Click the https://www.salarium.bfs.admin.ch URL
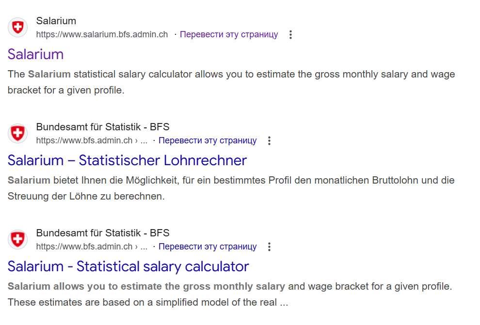Viewport: 480px width, 325px height. [102, 34]
